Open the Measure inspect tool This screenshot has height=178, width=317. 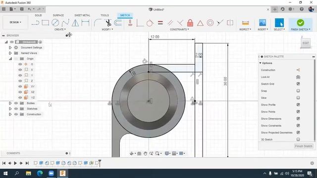pyautogui.click(x=245, y=23)
